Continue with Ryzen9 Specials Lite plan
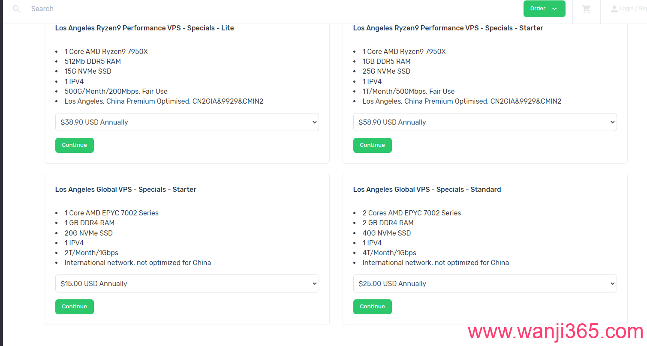The width and height of the screenshot is (647, 346). (x=75, y=145)
